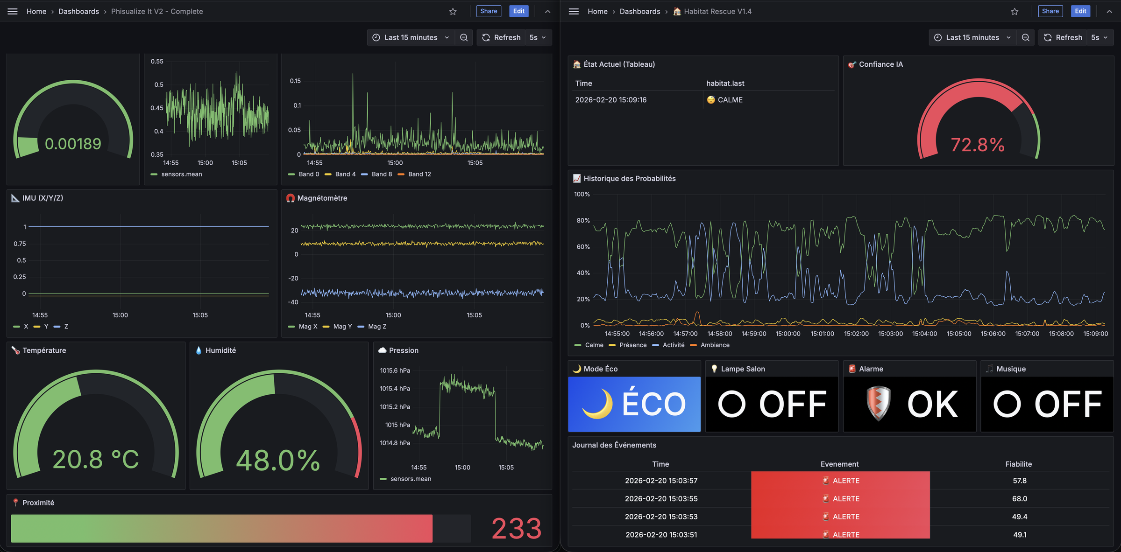
Task: Click Refresh icon on left dashboard
Action: [x=486, y=37]
